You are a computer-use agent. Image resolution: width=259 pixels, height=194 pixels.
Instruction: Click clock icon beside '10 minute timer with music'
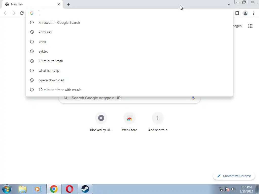pos(32,90)
